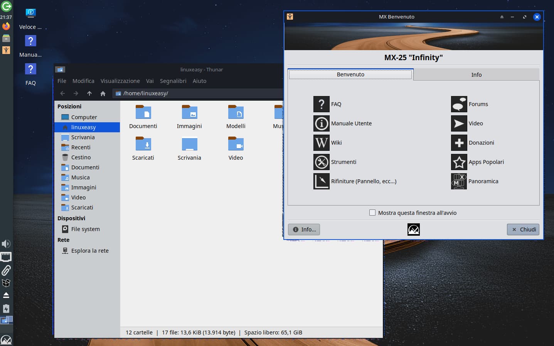Open the Panoramica icon
Image resolution: width=554 pixels, height=346 pixels.
(459, 181)
